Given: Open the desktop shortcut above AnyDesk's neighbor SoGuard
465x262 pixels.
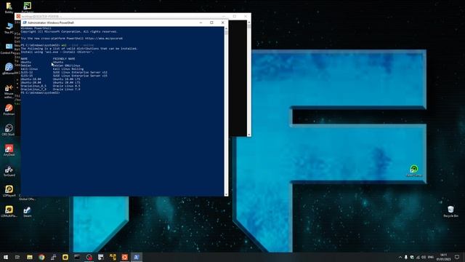Looking at the screenshot, I should coord(9,150).
